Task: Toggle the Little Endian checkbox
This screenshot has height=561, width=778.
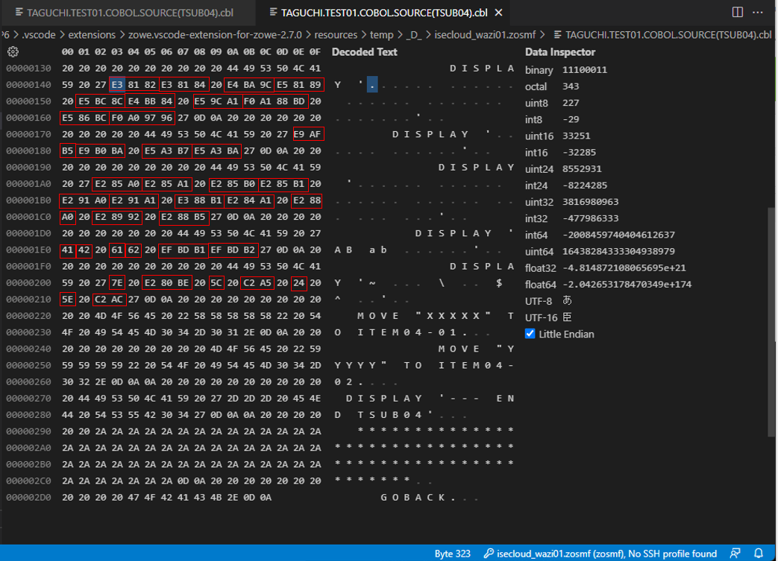Action: tap(530, 334)
